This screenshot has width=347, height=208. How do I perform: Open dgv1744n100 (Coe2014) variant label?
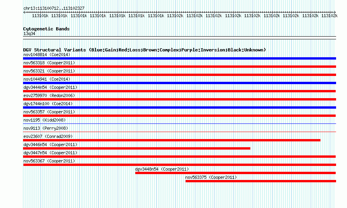coord(48,104)
